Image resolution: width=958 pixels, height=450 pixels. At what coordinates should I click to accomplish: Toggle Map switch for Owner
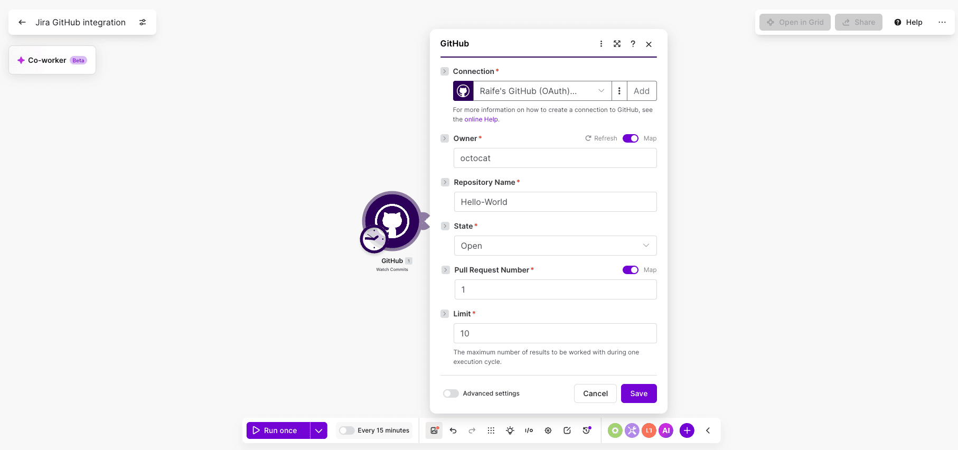pos(631,138)
